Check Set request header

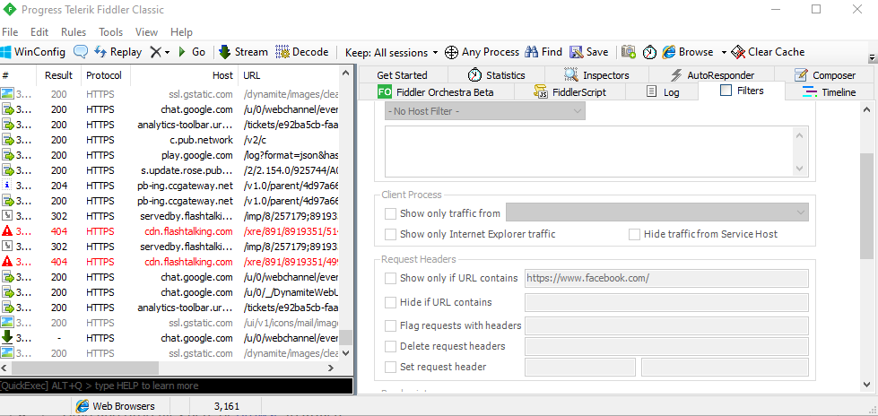pyautogui.click(x=390, y=368)
